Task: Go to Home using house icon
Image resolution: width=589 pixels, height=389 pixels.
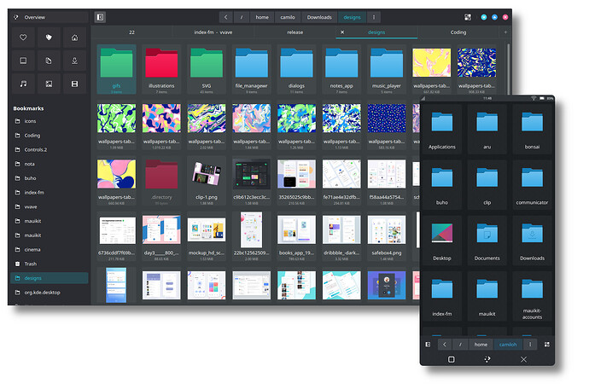Action: point(75,38)
